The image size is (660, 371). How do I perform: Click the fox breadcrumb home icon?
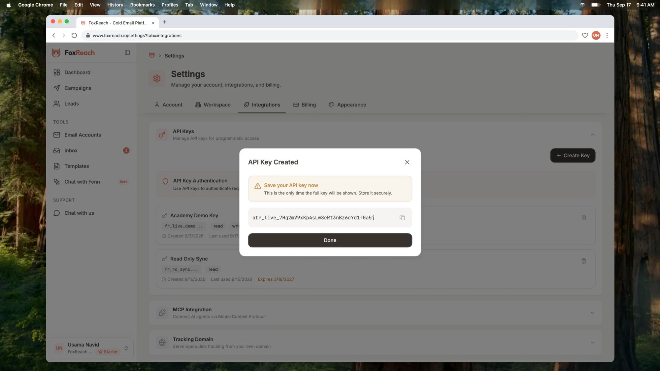click(x=152, y=55)
